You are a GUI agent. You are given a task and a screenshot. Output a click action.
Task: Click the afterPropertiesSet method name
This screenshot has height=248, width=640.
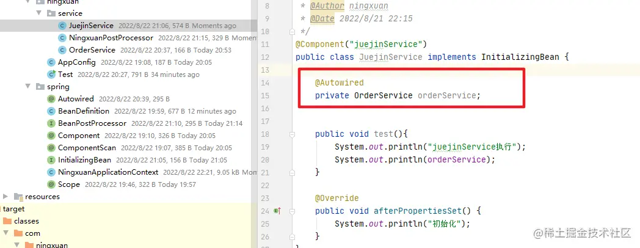[418, 211]
